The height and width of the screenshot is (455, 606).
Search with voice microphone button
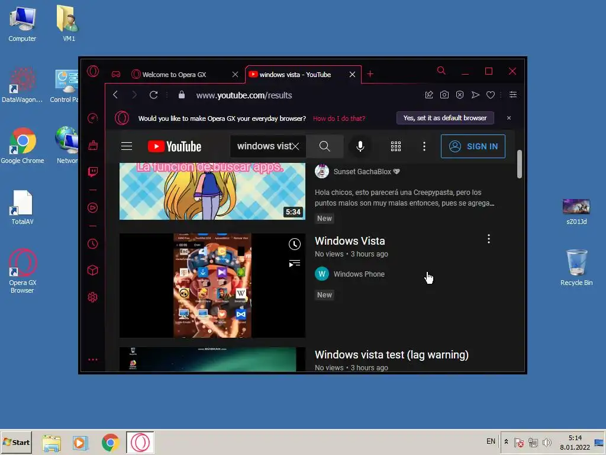(x=360, y=146)
